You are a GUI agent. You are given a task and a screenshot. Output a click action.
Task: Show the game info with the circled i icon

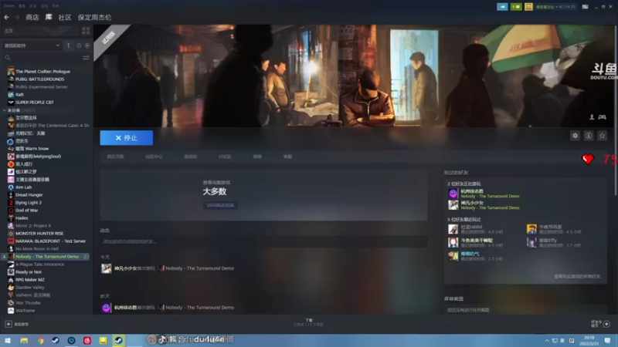589,136
